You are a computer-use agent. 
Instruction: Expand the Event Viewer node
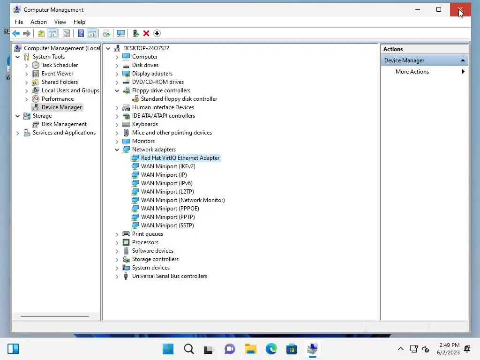[27, 74]
